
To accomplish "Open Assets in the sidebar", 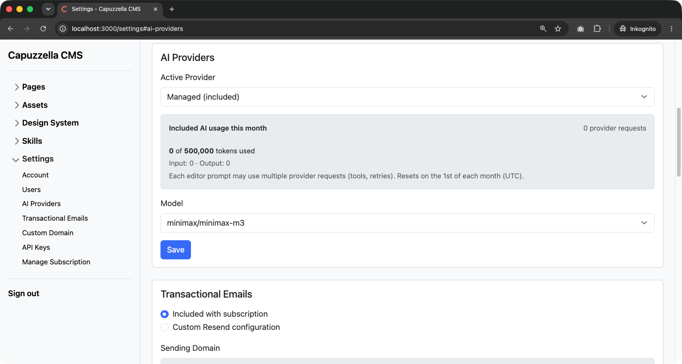I will point(35,105).
